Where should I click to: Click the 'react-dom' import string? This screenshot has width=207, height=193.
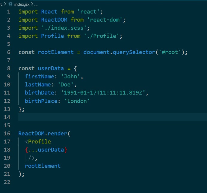point(105,20)
